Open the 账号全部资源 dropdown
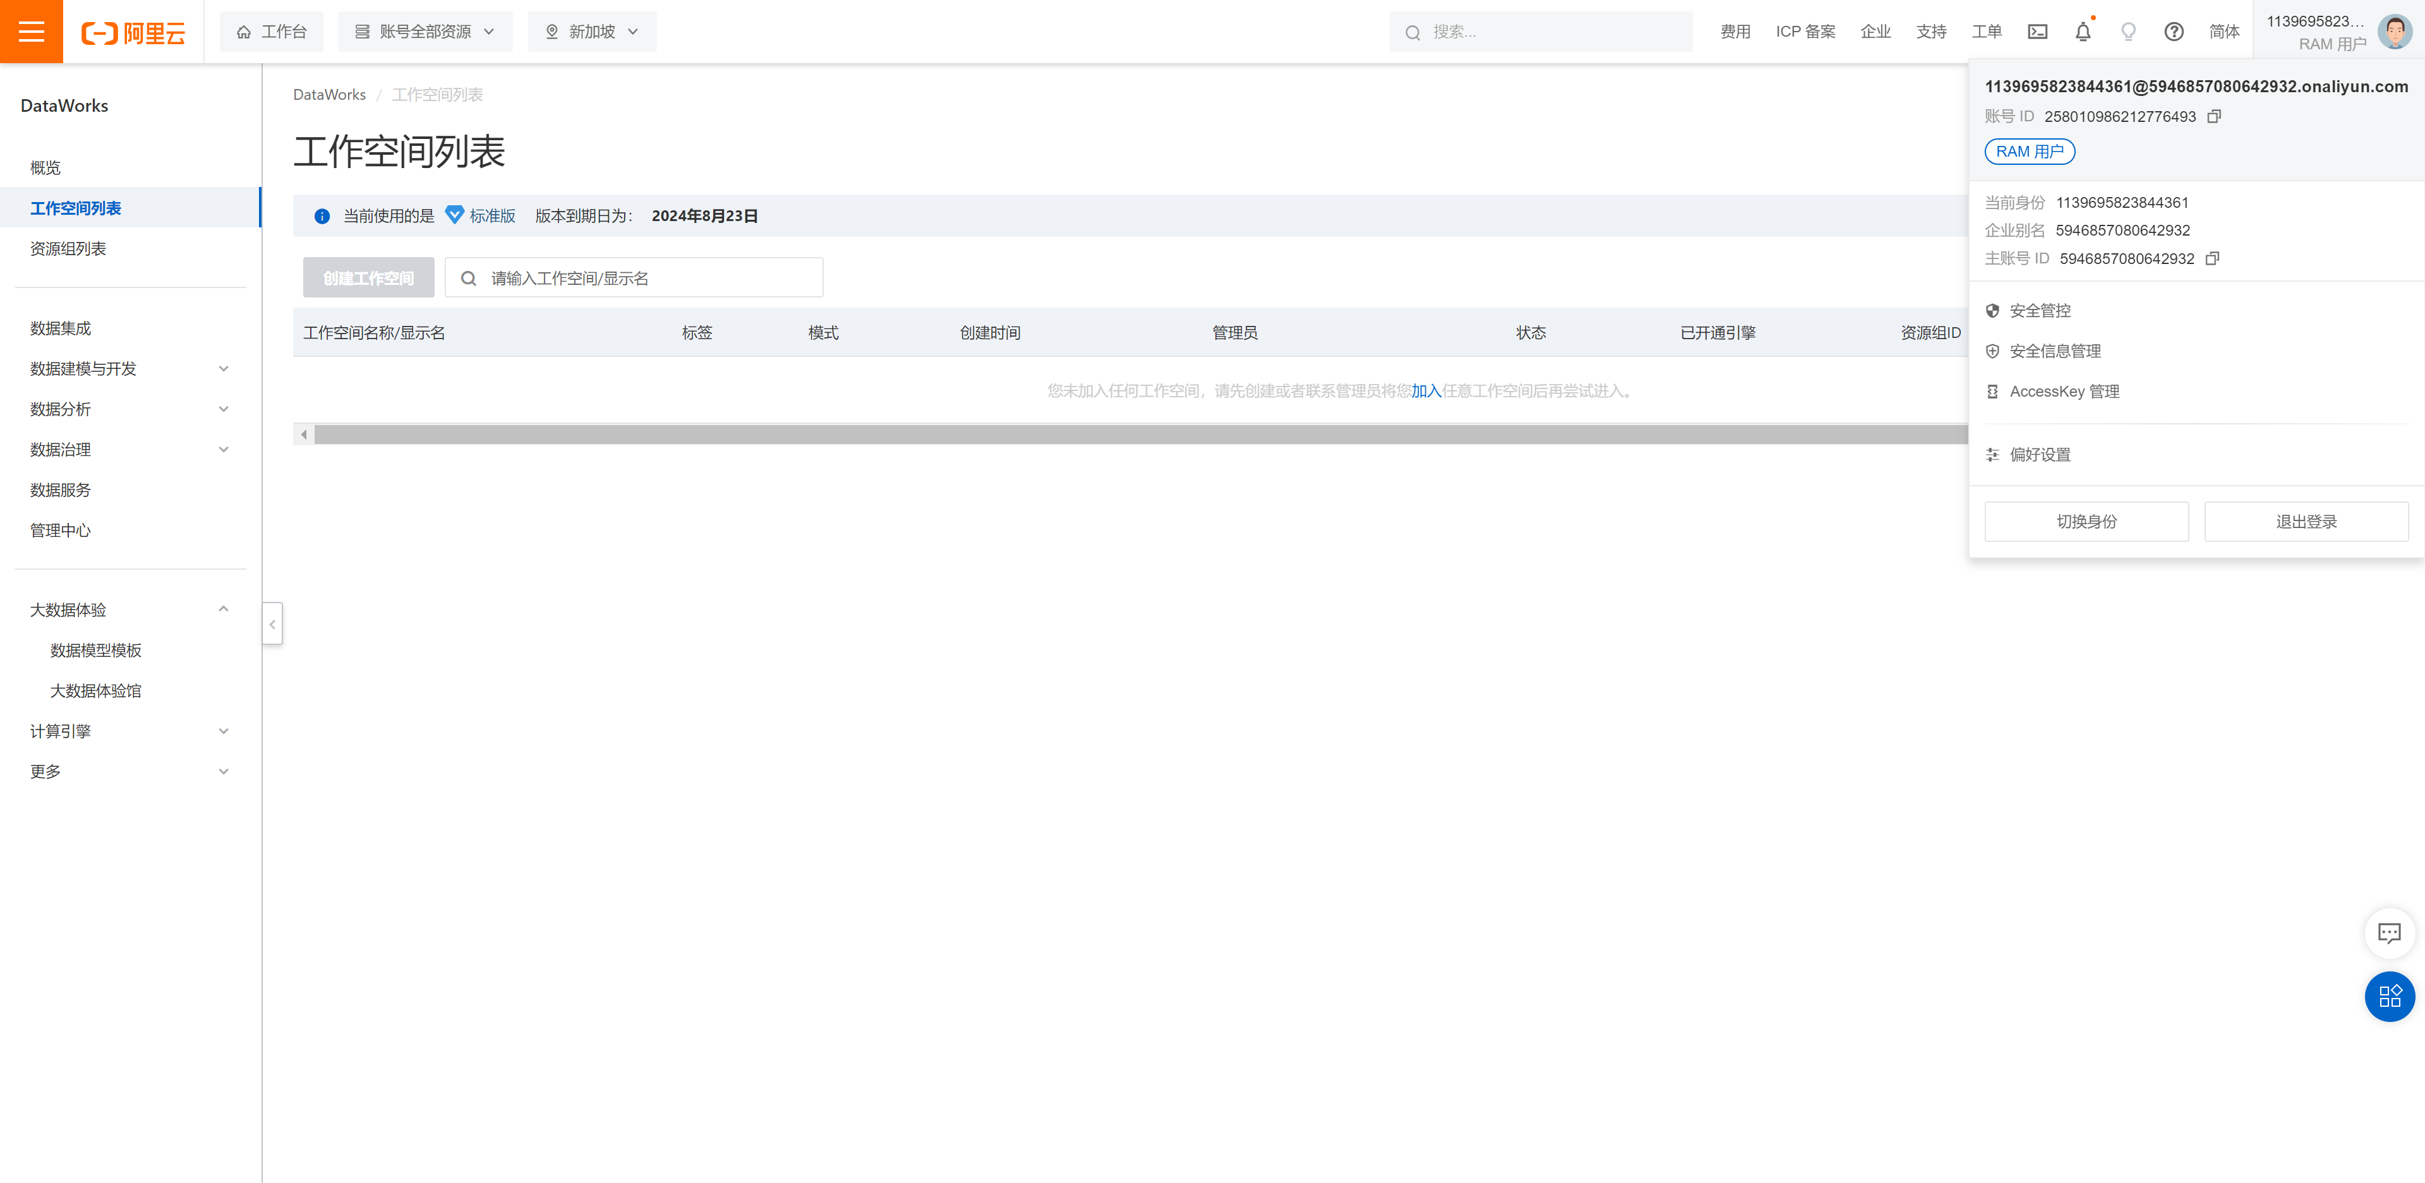Viewport: 2425px width, 1183px height. click(x=426, y=32)
